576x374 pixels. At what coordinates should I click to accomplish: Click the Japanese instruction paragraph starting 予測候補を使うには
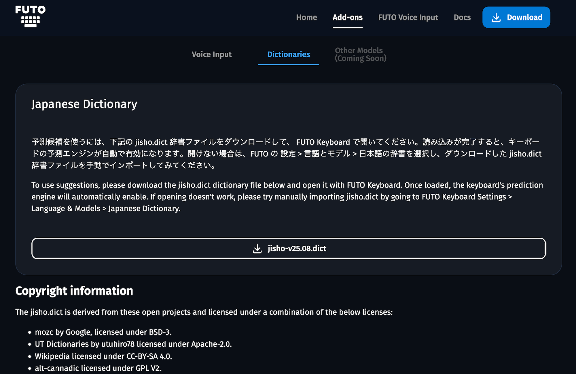point(287,154)
